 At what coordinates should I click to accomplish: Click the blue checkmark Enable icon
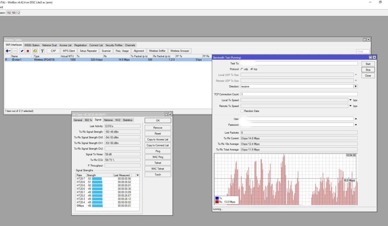(x=22, y=51)
